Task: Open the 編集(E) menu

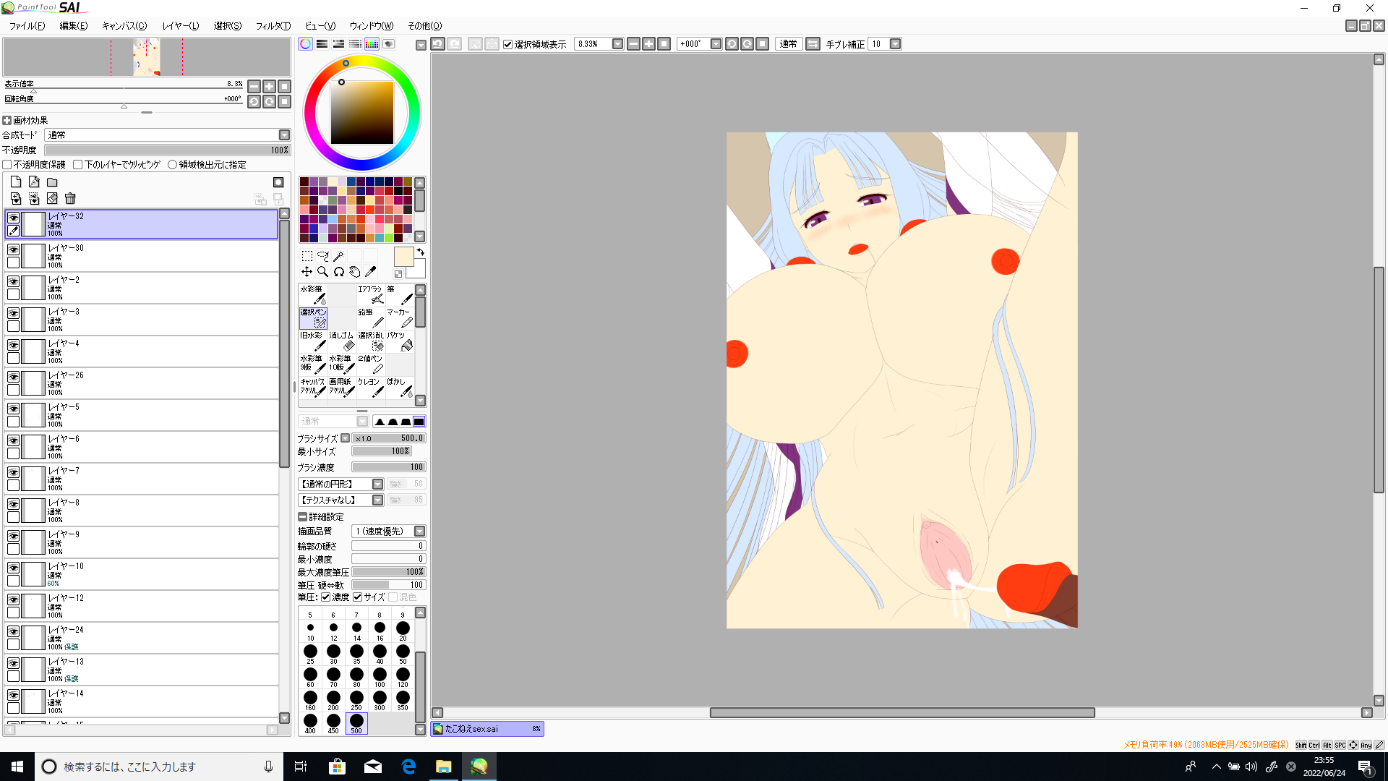Action: point(73,26)
